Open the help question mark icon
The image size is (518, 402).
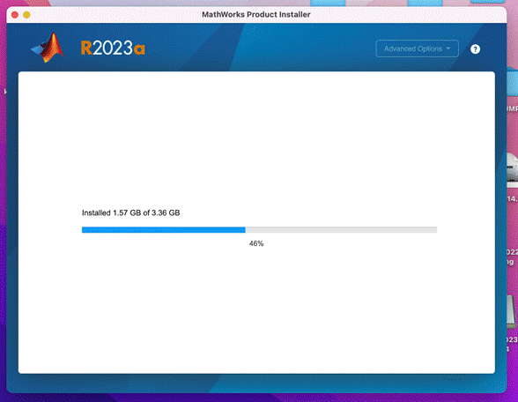475,49
